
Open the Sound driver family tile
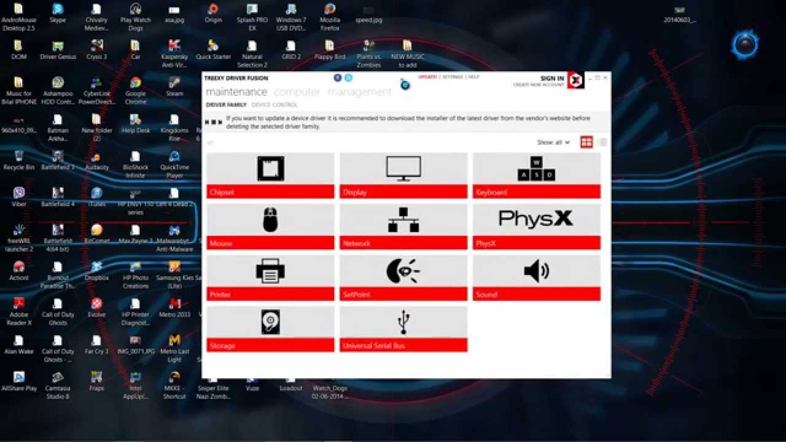click(537, 278)
